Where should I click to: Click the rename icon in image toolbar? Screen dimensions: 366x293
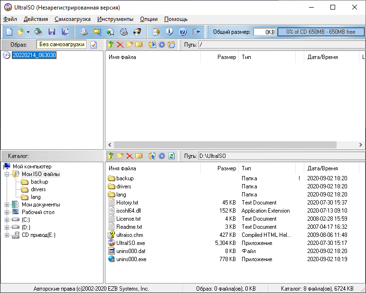click(139, 44)
